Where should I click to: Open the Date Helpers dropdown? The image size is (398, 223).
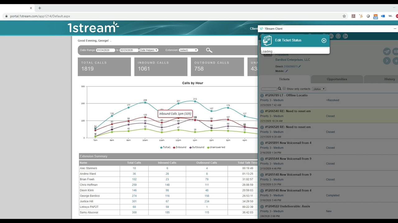(x=149, y=50)
